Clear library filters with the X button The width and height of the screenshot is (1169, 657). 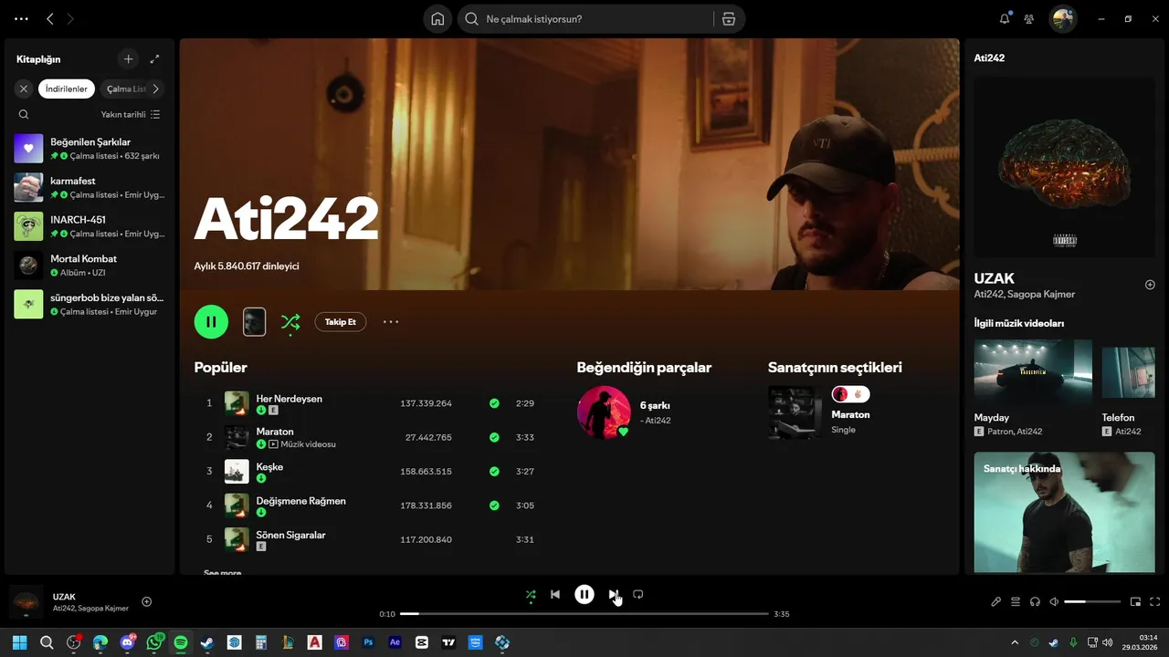click(24, 89)
